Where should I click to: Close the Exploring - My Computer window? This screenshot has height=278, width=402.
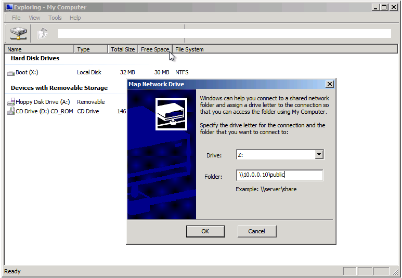[393, 7]
